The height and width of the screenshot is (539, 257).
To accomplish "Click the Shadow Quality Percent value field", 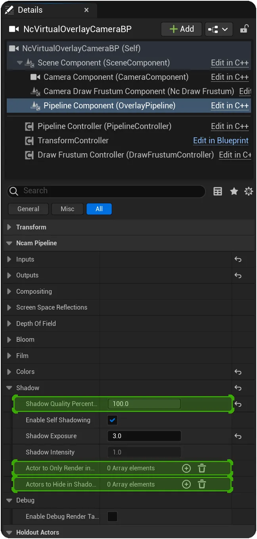I will click(x=144, y=404).
